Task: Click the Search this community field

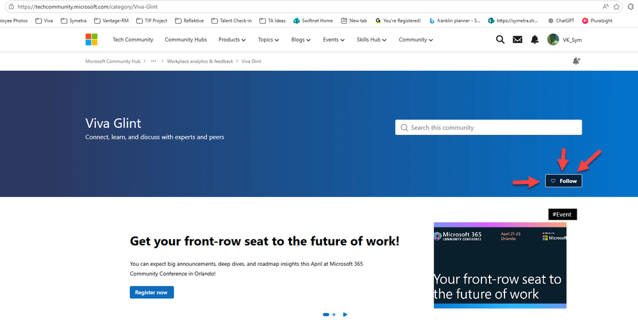Action: 488,127
